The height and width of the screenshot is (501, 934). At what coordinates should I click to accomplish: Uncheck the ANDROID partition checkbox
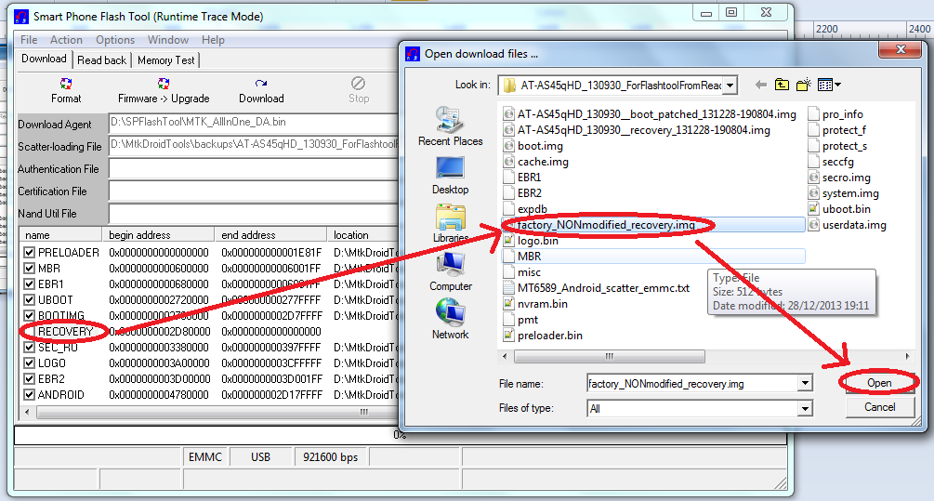pos(29,394)
